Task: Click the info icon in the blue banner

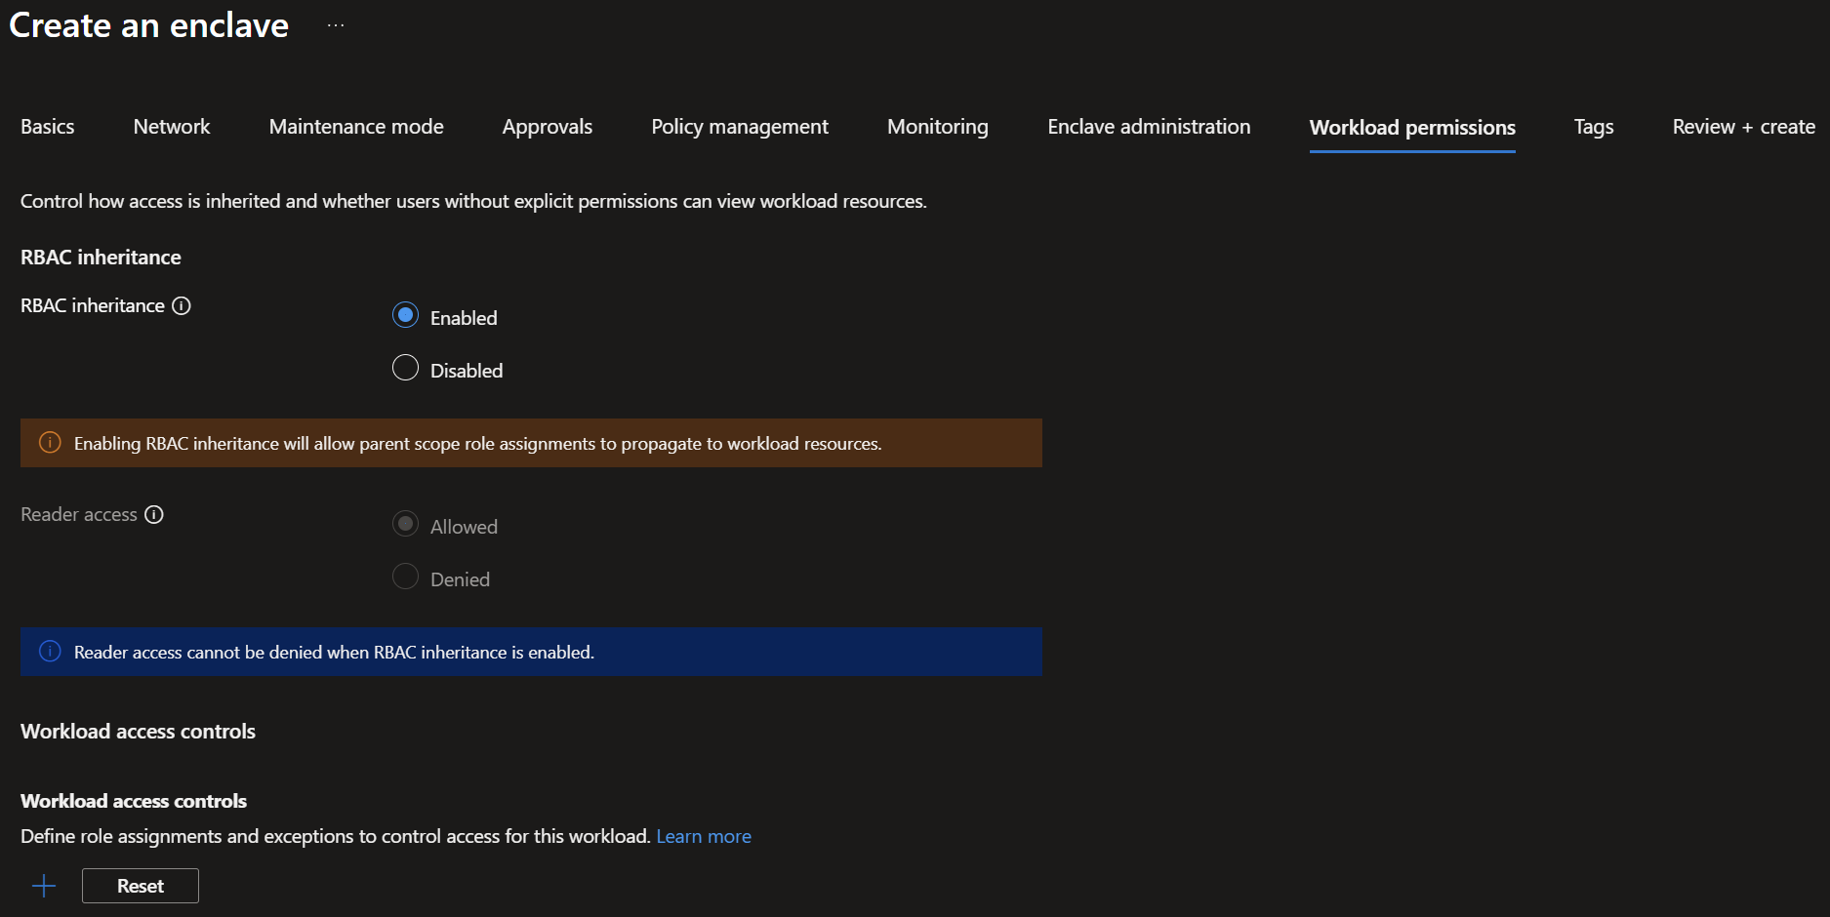Action: (x=50, y=652)
